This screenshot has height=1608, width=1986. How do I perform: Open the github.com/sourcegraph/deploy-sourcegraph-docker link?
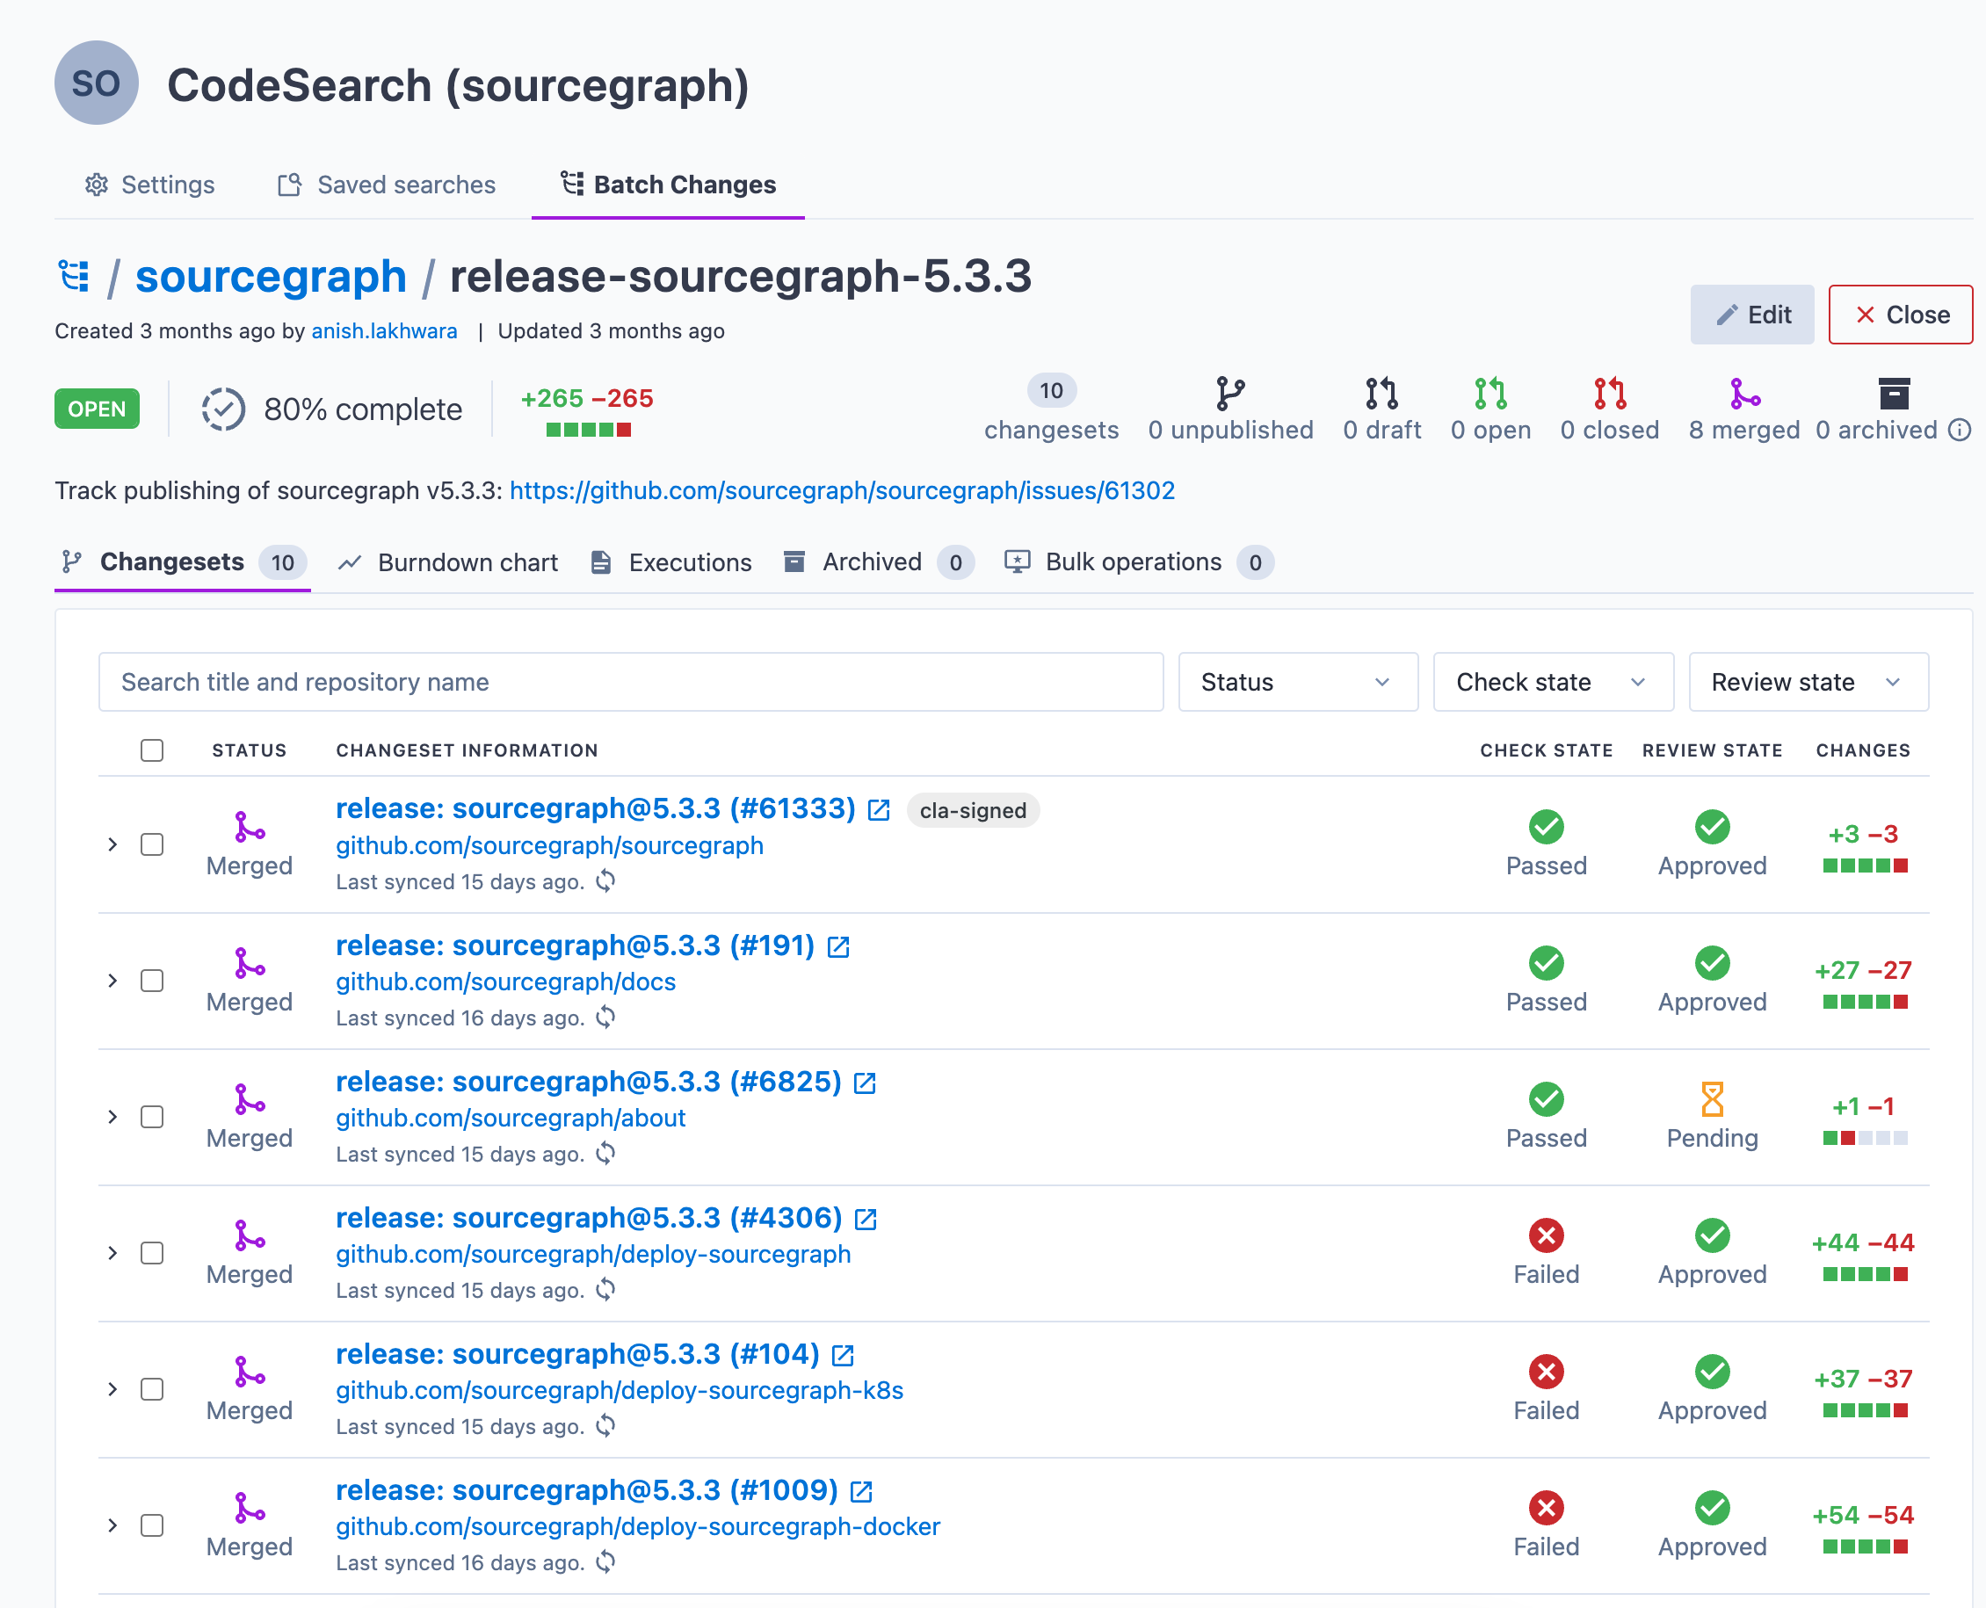click(x=637, y=1526)
